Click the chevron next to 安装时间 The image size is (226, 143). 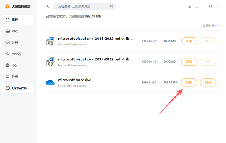click(218, 26)
